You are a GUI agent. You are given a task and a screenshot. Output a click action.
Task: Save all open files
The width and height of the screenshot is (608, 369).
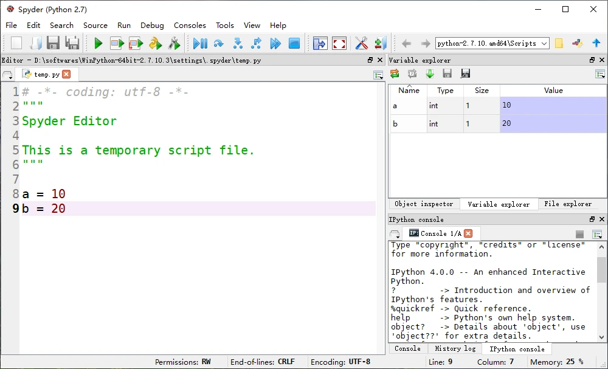72,43
